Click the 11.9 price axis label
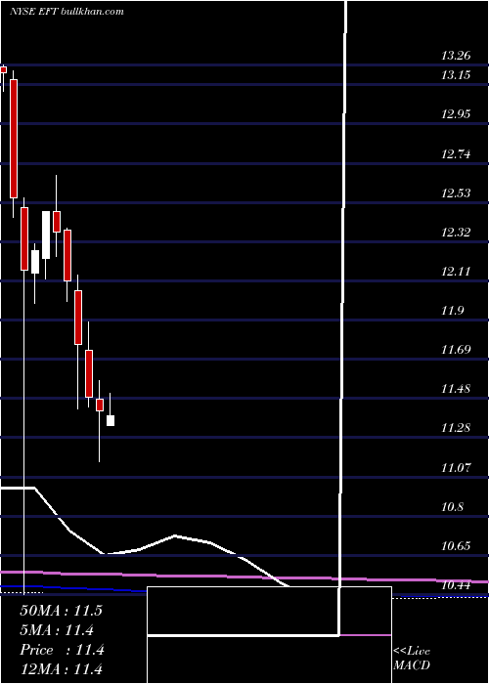489x684 pixels. pos(453,311)
